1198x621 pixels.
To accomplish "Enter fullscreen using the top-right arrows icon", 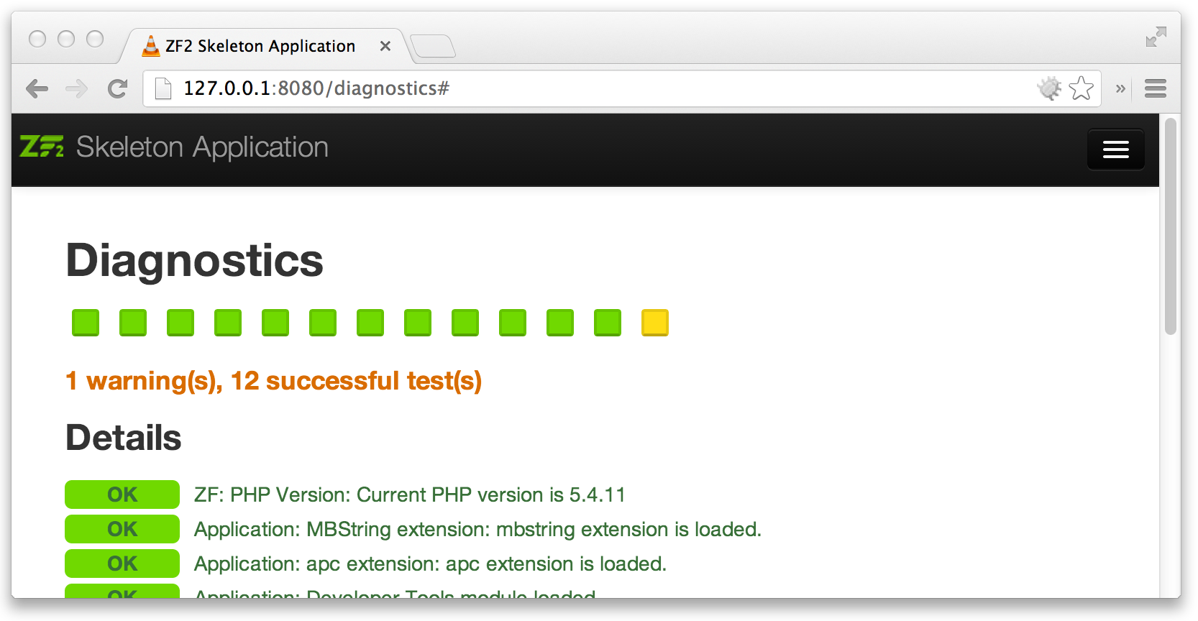I will (x=1156, y=37).
